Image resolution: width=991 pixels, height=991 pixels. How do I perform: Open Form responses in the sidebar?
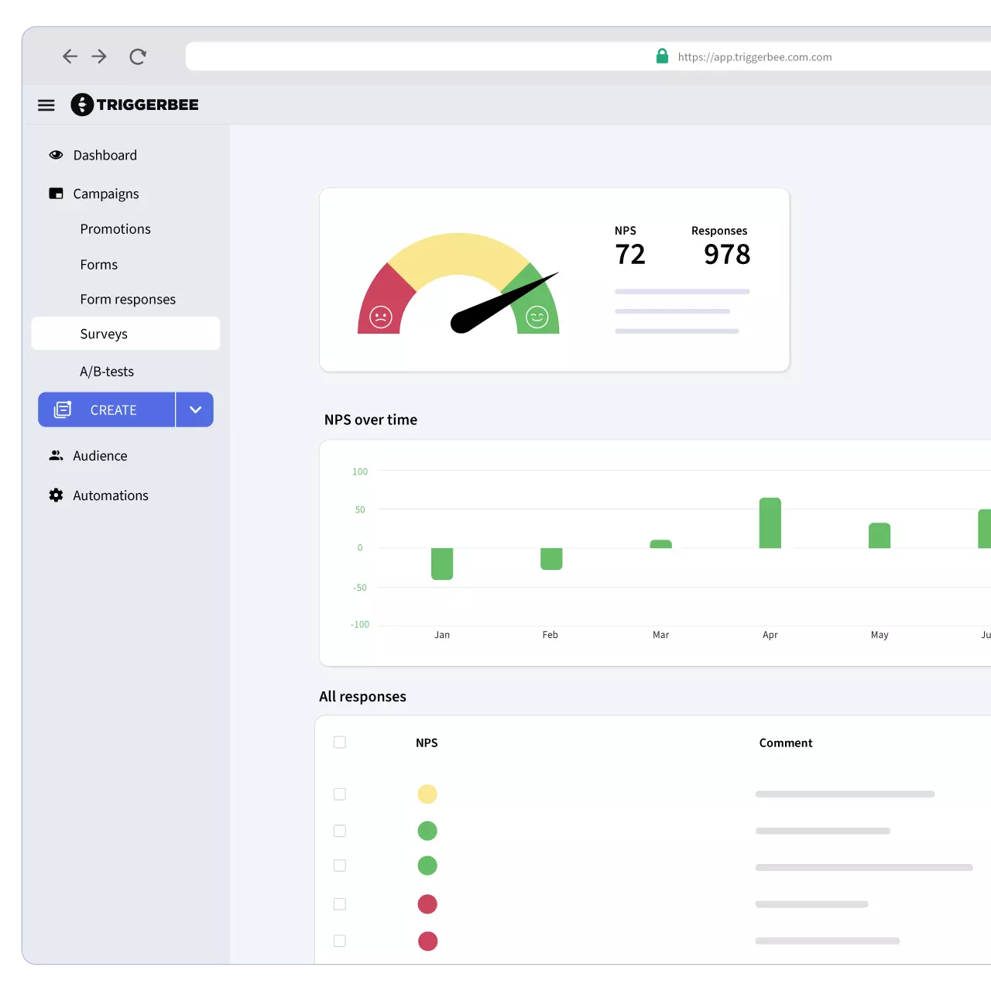click(128, 300)
